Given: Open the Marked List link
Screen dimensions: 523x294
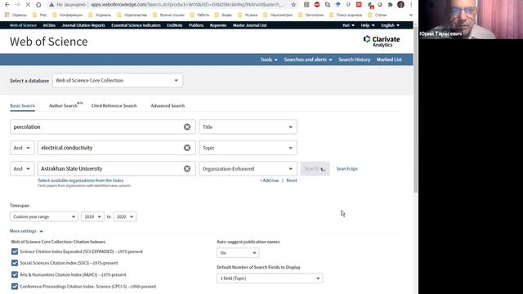Looking at the screenshot, I should (389, 60).
